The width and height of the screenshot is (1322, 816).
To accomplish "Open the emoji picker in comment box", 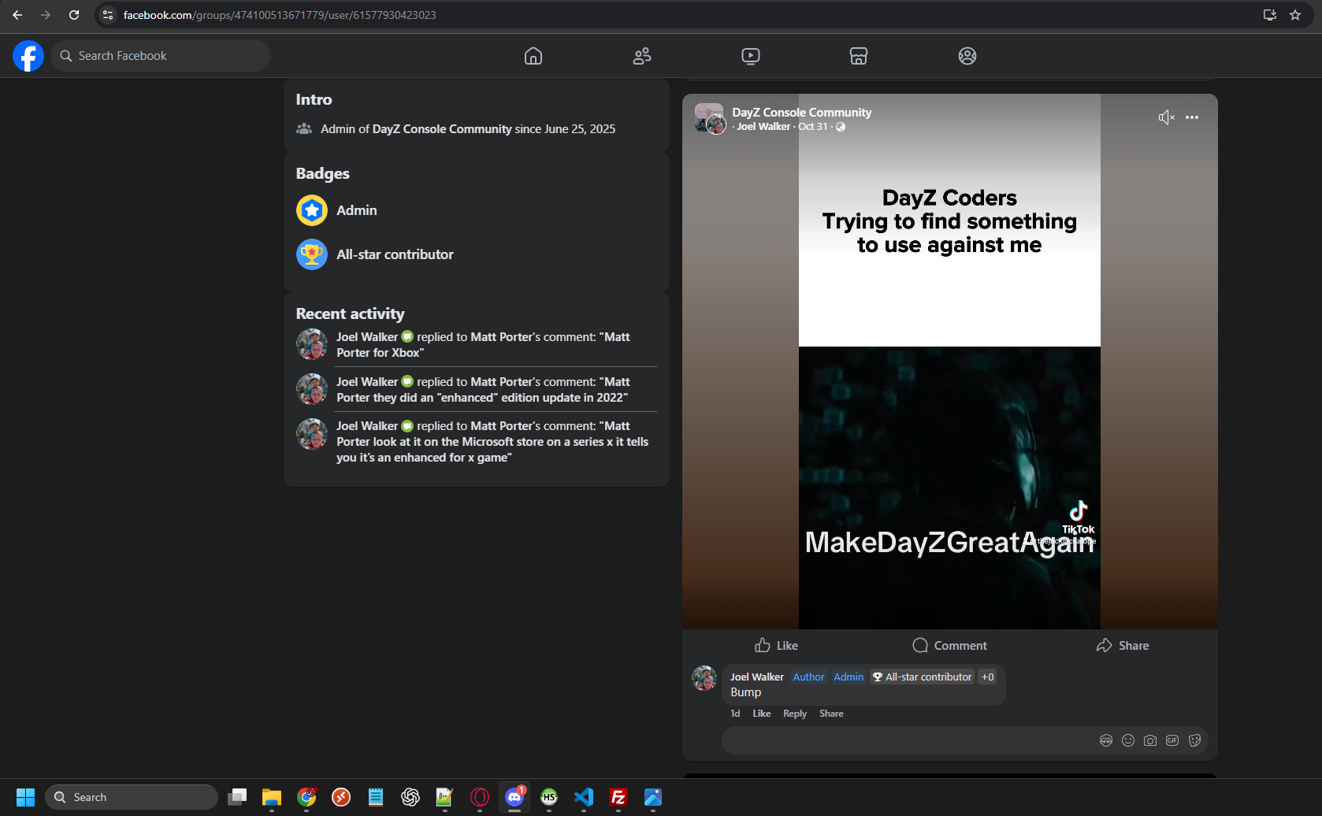I will click(x=1128, y=740).
